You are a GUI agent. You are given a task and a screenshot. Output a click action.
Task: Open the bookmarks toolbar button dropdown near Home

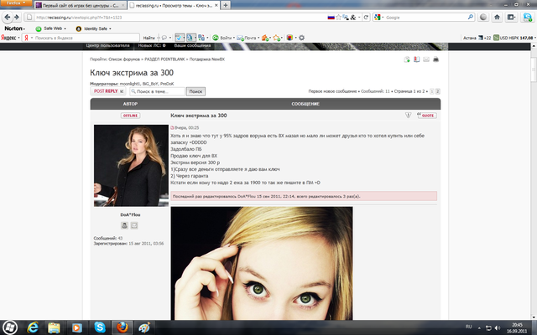[x=511, y=17]
